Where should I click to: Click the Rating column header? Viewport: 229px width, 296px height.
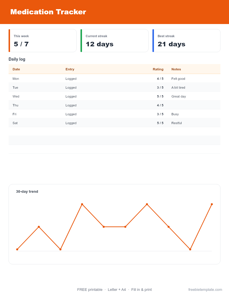(x=158, y=69)
